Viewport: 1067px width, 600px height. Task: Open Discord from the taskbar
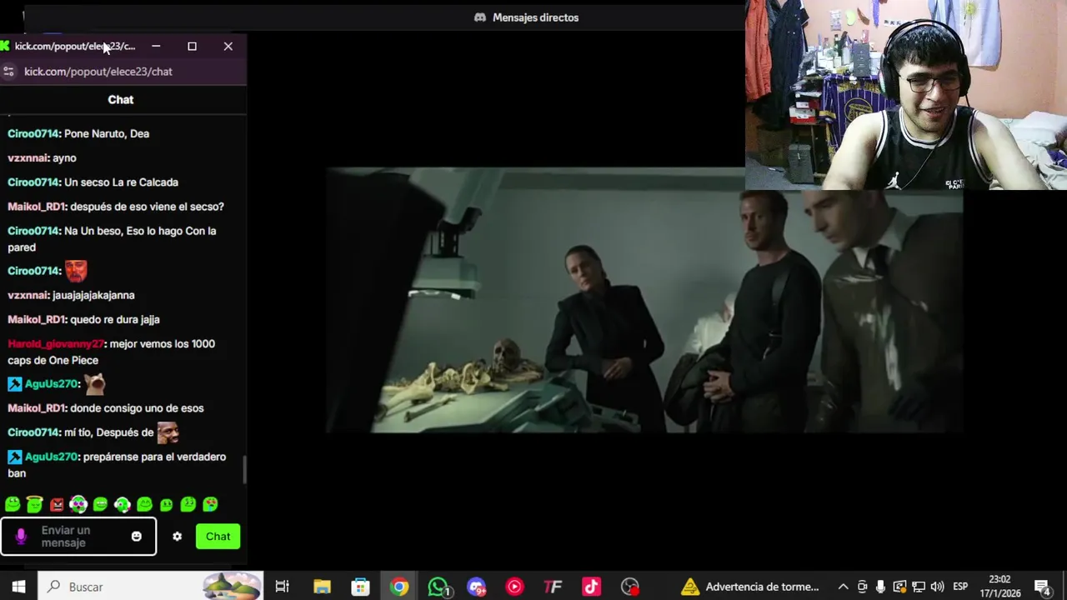coord(477,587)
